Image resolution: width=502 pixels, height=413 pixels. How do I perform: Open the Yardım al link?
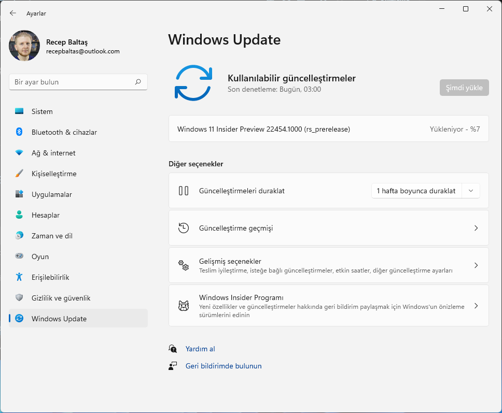pos(200,349)
